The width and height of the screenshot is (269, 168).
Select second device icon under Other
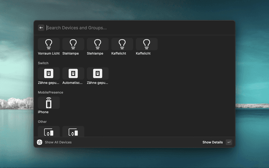point(73,131)
